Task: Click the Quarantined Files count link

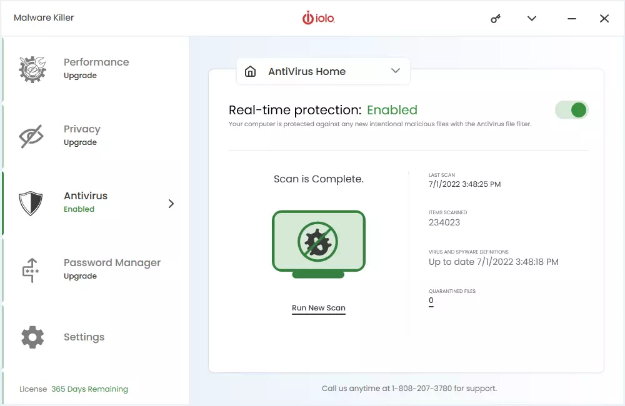Action: 431,300
